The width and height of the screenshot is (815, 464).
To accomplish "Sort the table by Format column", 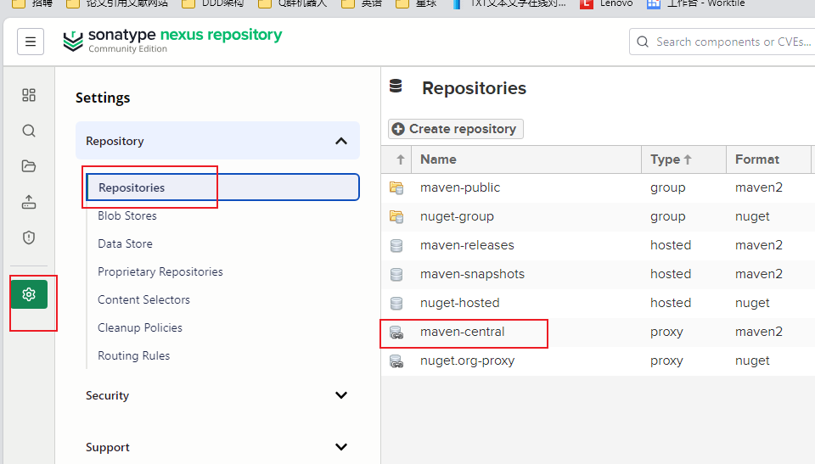I will coord(768,159).
